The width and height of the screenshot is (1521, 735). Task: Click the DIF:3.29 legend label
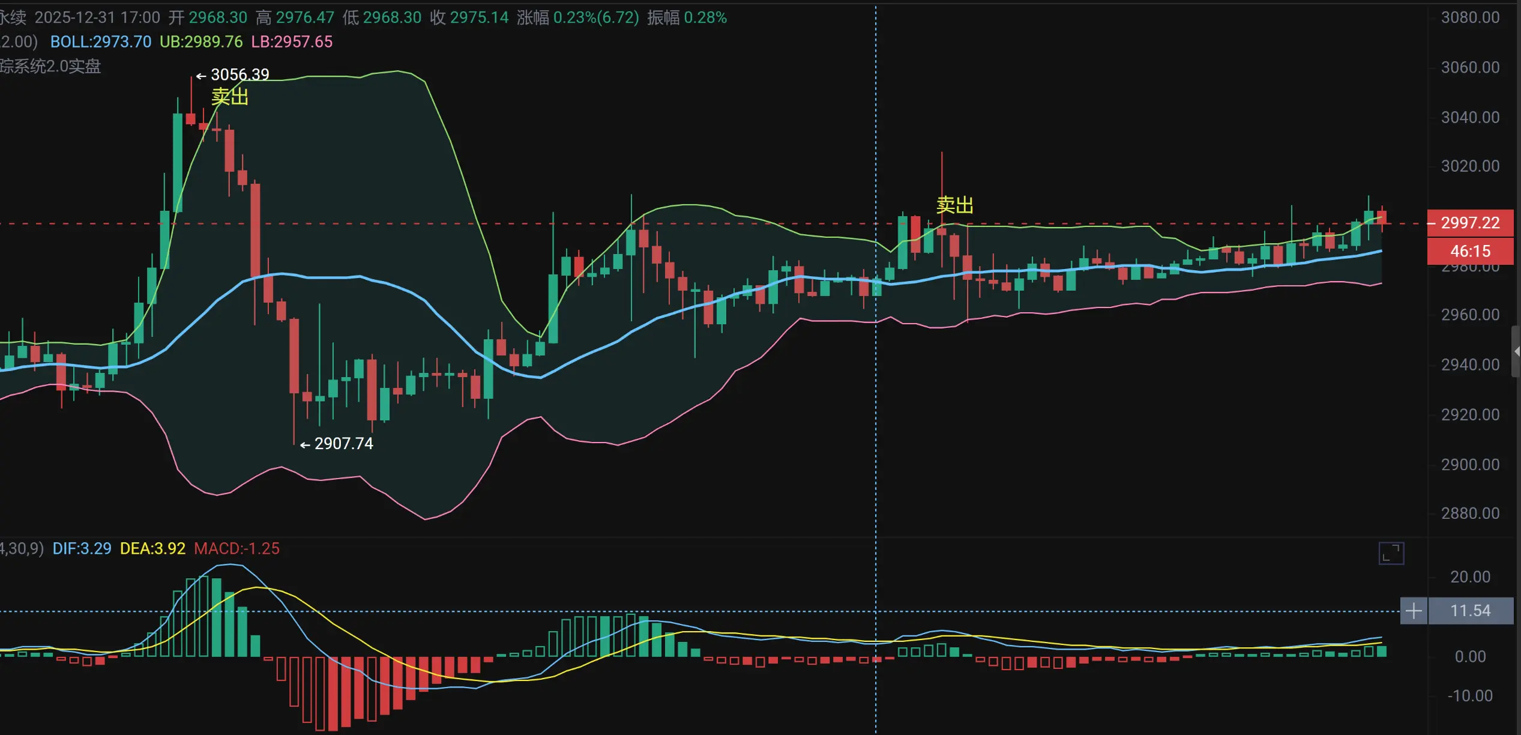(82, 548)
